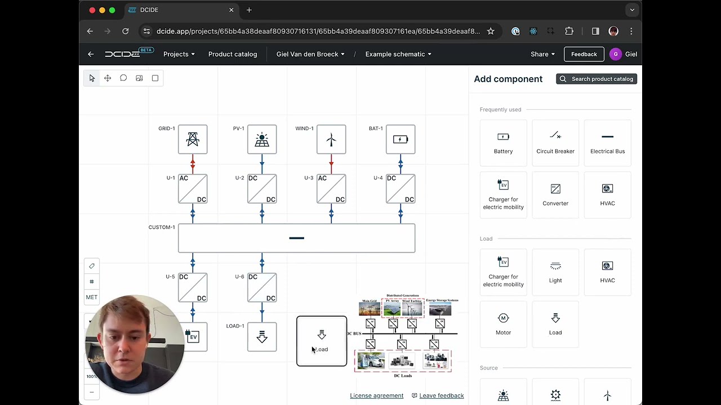
Task: Add Charger for electric mobility under Frequently used
Action: click(x=503, y=195)
